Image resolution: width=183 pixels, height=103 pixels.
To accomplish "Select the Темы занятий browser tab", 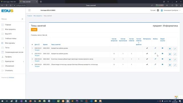I will (x=28, y=2).
